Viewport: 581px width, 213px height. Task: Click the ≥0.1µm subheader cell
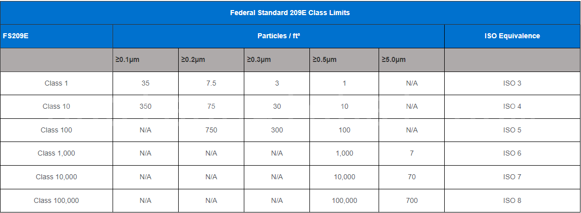pyautogui.click(x=127, y=60)
